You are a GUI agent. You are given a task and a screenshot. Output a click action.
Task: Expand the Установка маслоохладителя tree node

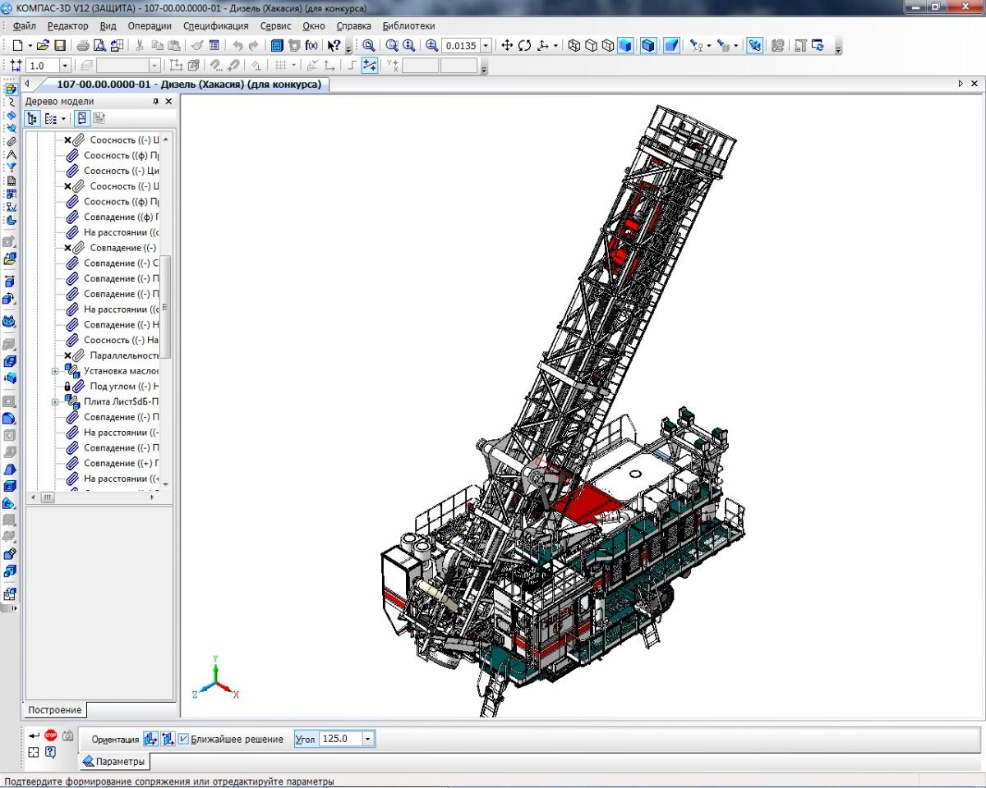pyautogui.click(x=56, y=371)
